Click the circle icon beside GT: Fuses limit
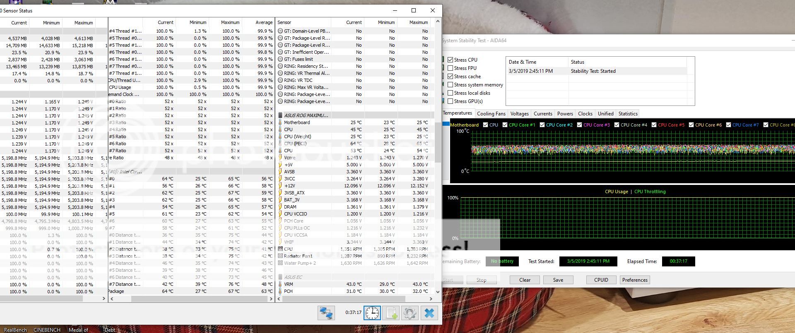Screen dimensions: 795x333 pos(280,59)
